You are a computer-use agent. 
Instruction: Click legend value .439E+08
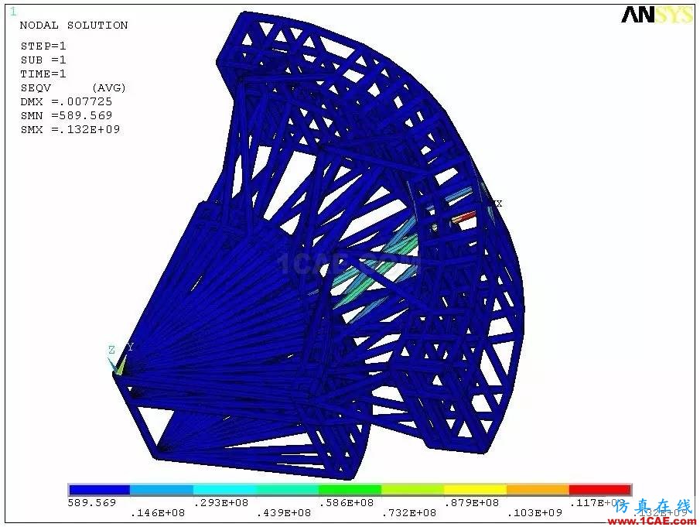(x=284, y=513)
